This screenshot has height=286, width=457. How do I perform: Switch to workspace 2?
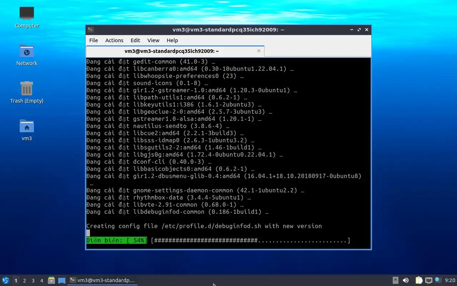(x=24, y=281)
